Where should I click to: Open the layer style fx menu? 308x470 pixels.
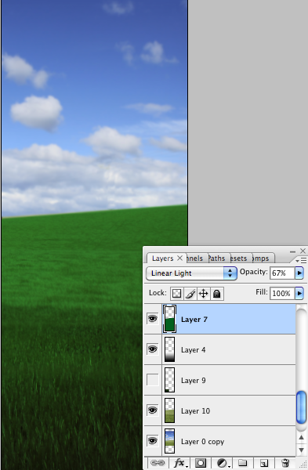tap(180, 463)
